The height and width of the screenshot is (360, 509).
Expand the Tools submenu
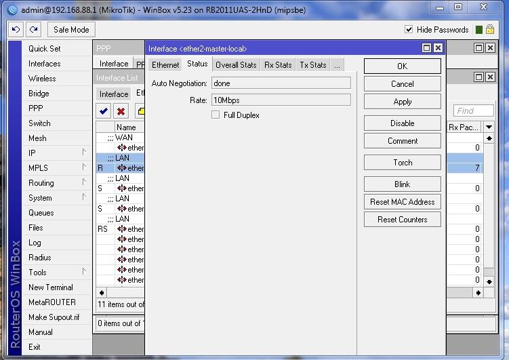click(84, 271)
